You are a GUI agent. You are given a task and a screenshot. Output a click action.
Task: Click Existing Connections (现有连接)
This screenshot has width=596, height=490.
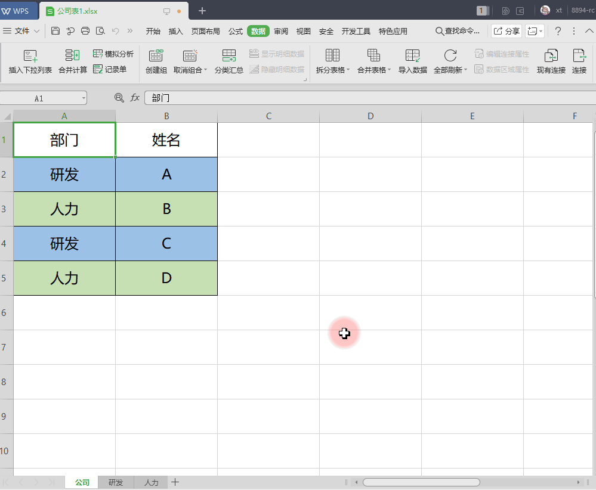point(551,61)
